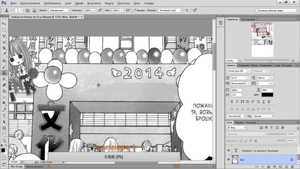Open the leading (Авто) dropdown
This screenshot has width=300, height=169.
click(271, 78)
